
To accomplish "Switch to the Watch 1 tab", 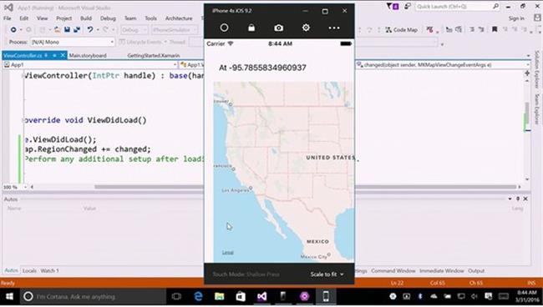I will pyautogui.click(x=49, y=270).
